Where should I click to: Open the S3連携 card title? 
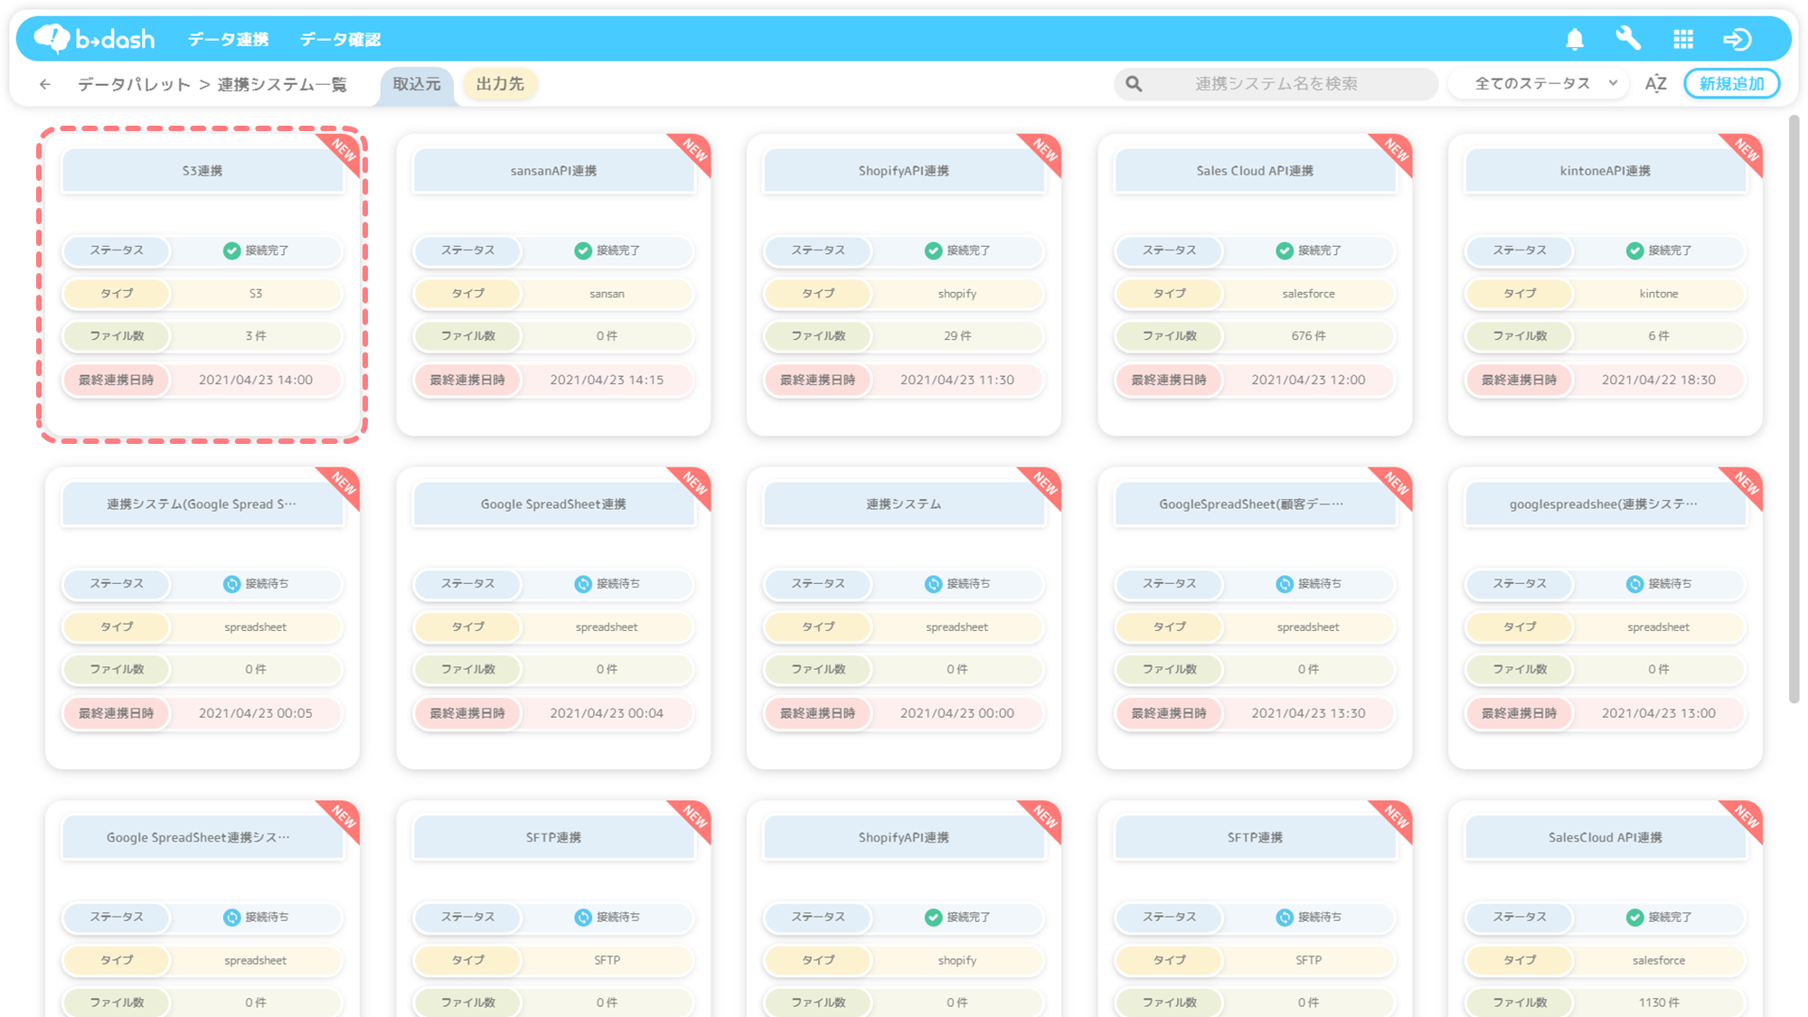(x=202, y=171)
